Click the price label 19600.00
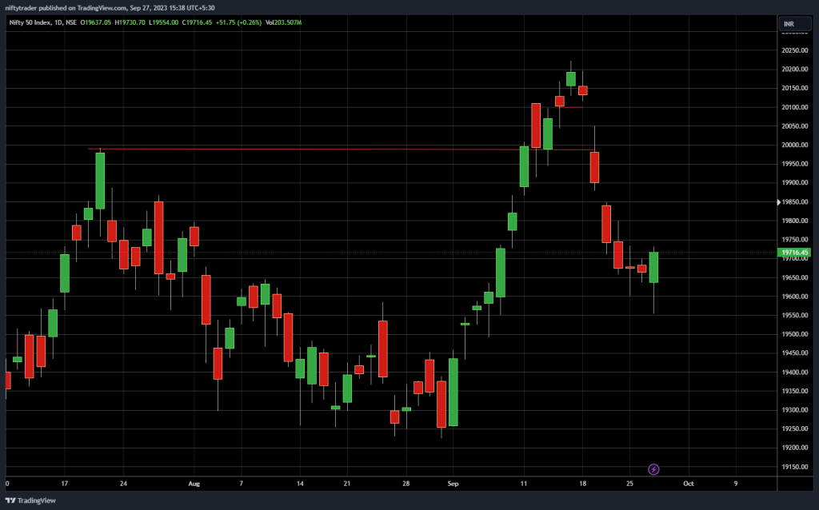 794,297
